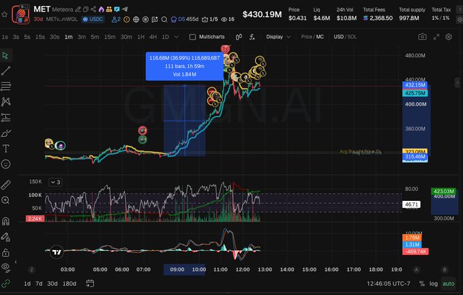Switch currency between USD and SOL
The image size is (463, 295).
click(345, 37)
